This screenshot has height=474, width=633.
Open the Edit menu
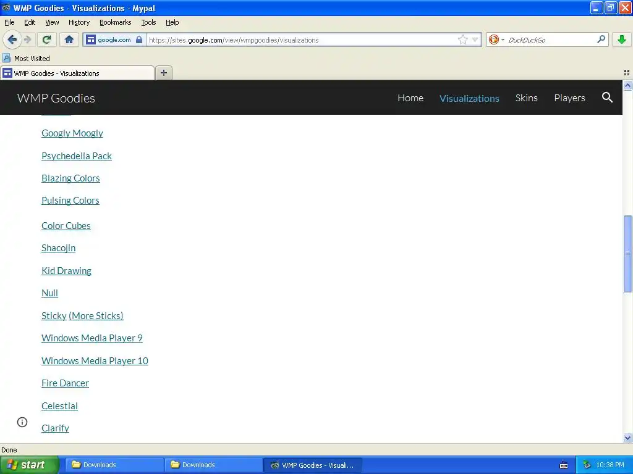pyautogui.click(x=30, y=22)
